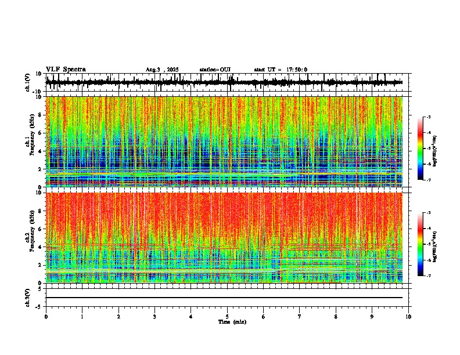Click the "-3" label on ch.1 color scale
460x355 pixels.
point(428,117)
